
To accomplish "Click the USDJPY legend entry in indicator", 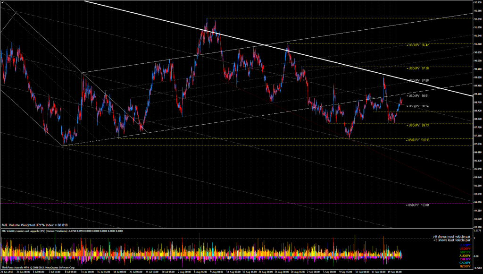I will [x=465, y=249].
